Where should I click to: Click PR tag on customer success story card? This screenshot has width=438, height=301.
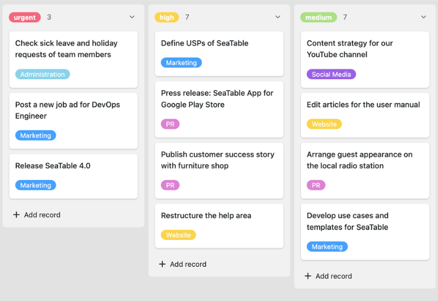coord(170,185)
